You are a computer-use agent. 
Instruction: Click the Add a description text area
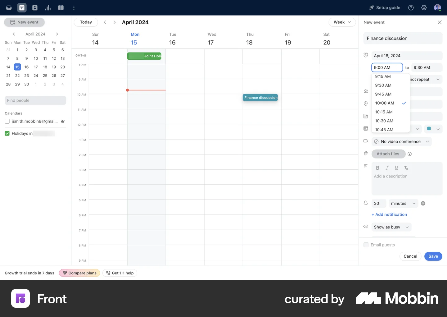[407, 183]
